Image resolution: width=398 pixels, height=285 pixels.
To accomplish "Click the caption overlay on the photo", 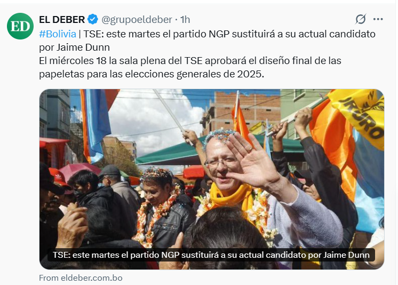I will tap(211, 255).
